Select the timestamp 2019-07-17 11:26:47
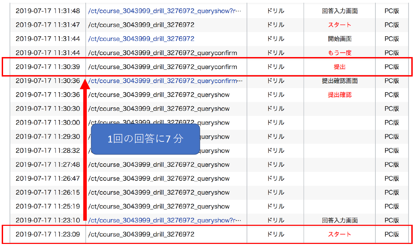The width and height of the screenshot is (413, 247). tap(48, 179)
